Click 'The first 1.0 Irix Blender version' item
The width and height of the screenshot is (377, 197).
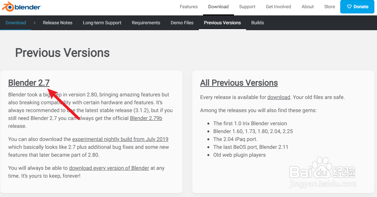[250, 124]
